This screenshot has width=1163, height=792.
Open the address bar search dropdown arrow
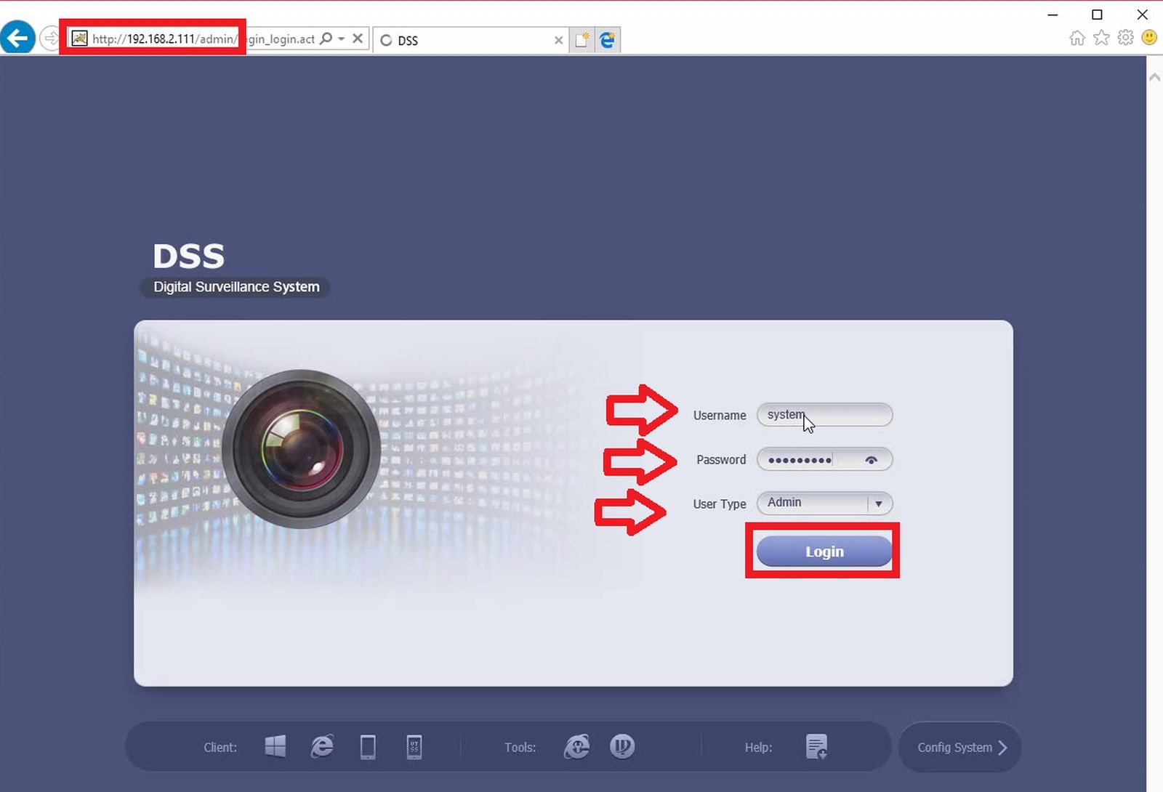[x=341, y=39]
